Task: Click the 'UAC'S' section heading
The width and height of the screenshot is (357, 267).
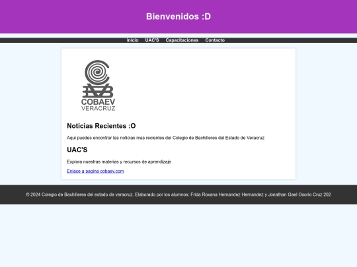Action: tap(77, 150)
